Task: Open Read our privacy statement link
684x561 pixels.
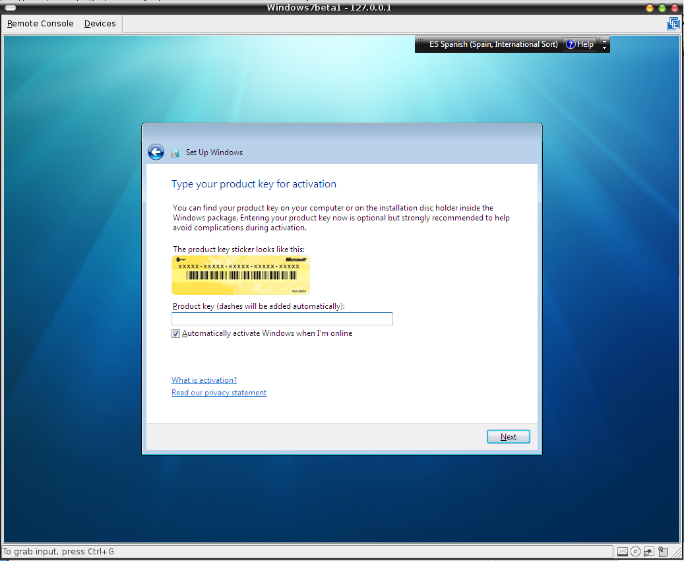Action: [x=219, y=393]
